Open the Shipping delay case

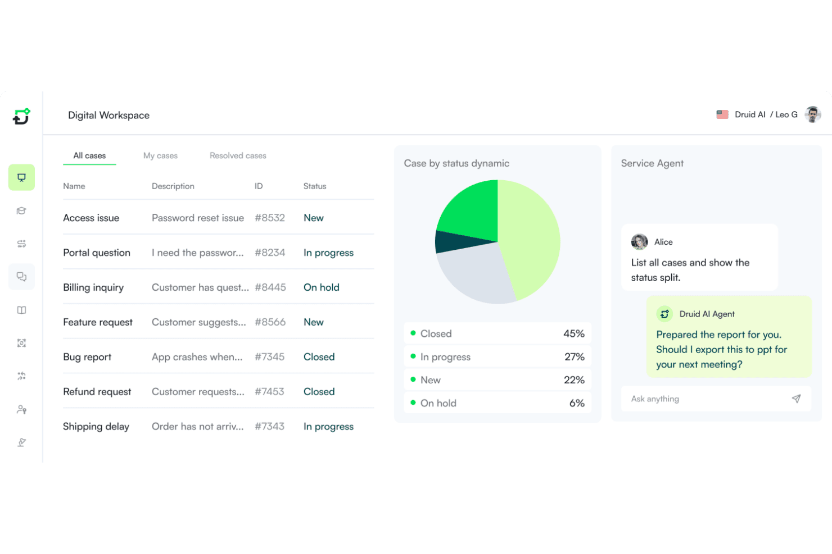[x=219, y=427]
